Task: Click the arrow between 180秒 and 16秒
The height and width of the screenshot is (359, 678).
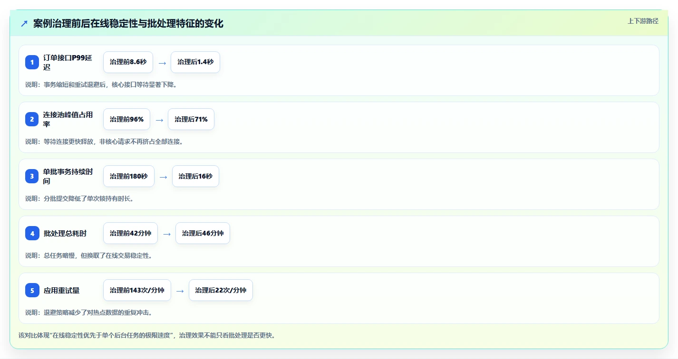Action: point(164,177)
